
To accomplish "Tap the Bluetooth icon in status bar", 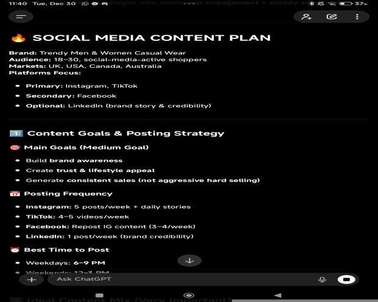I will [x=312, y=4].
